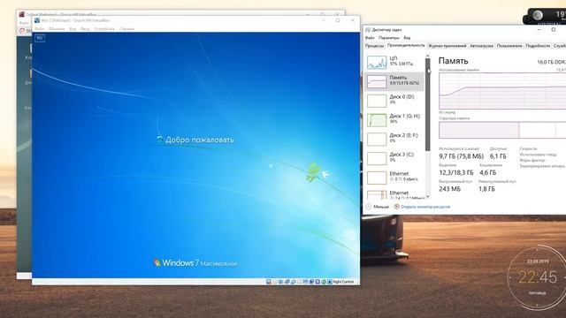Image resolution: width=566 pixels, height=318 pixels.
Task: Click the shared folders indicator in VirtualBox status bar
Action: 299,282
